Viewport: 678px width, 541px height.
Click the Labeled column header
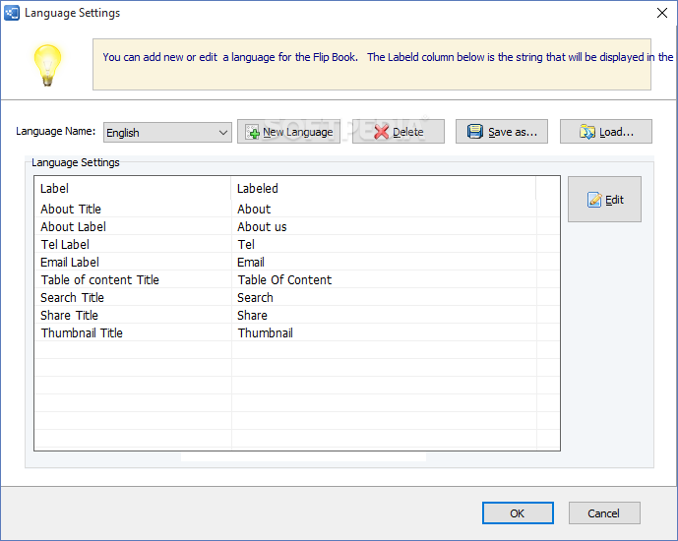(384, 189)
